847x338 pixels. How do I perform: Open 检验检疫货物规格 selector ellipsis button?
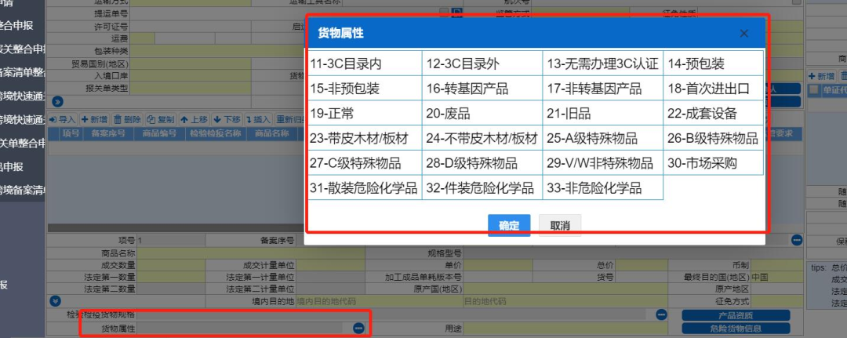(661, 314)
